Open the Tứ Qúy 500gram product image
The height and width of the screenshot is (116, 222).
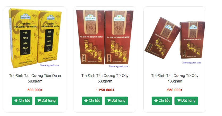coord(105,38)
